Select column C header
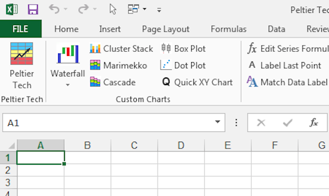Screen dimensions: 329x196 click(x=134, y=145)
